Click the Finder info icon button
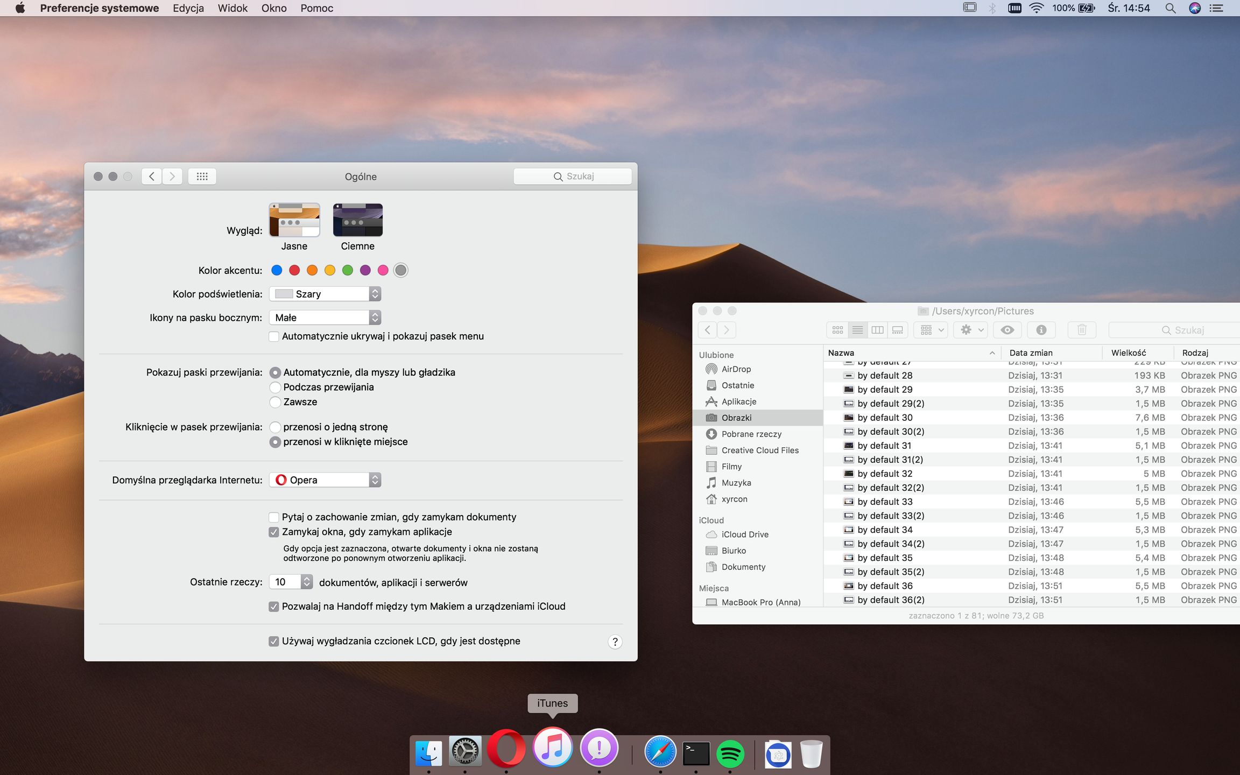The image size is (1240, 775). (x=1041, y=330)
